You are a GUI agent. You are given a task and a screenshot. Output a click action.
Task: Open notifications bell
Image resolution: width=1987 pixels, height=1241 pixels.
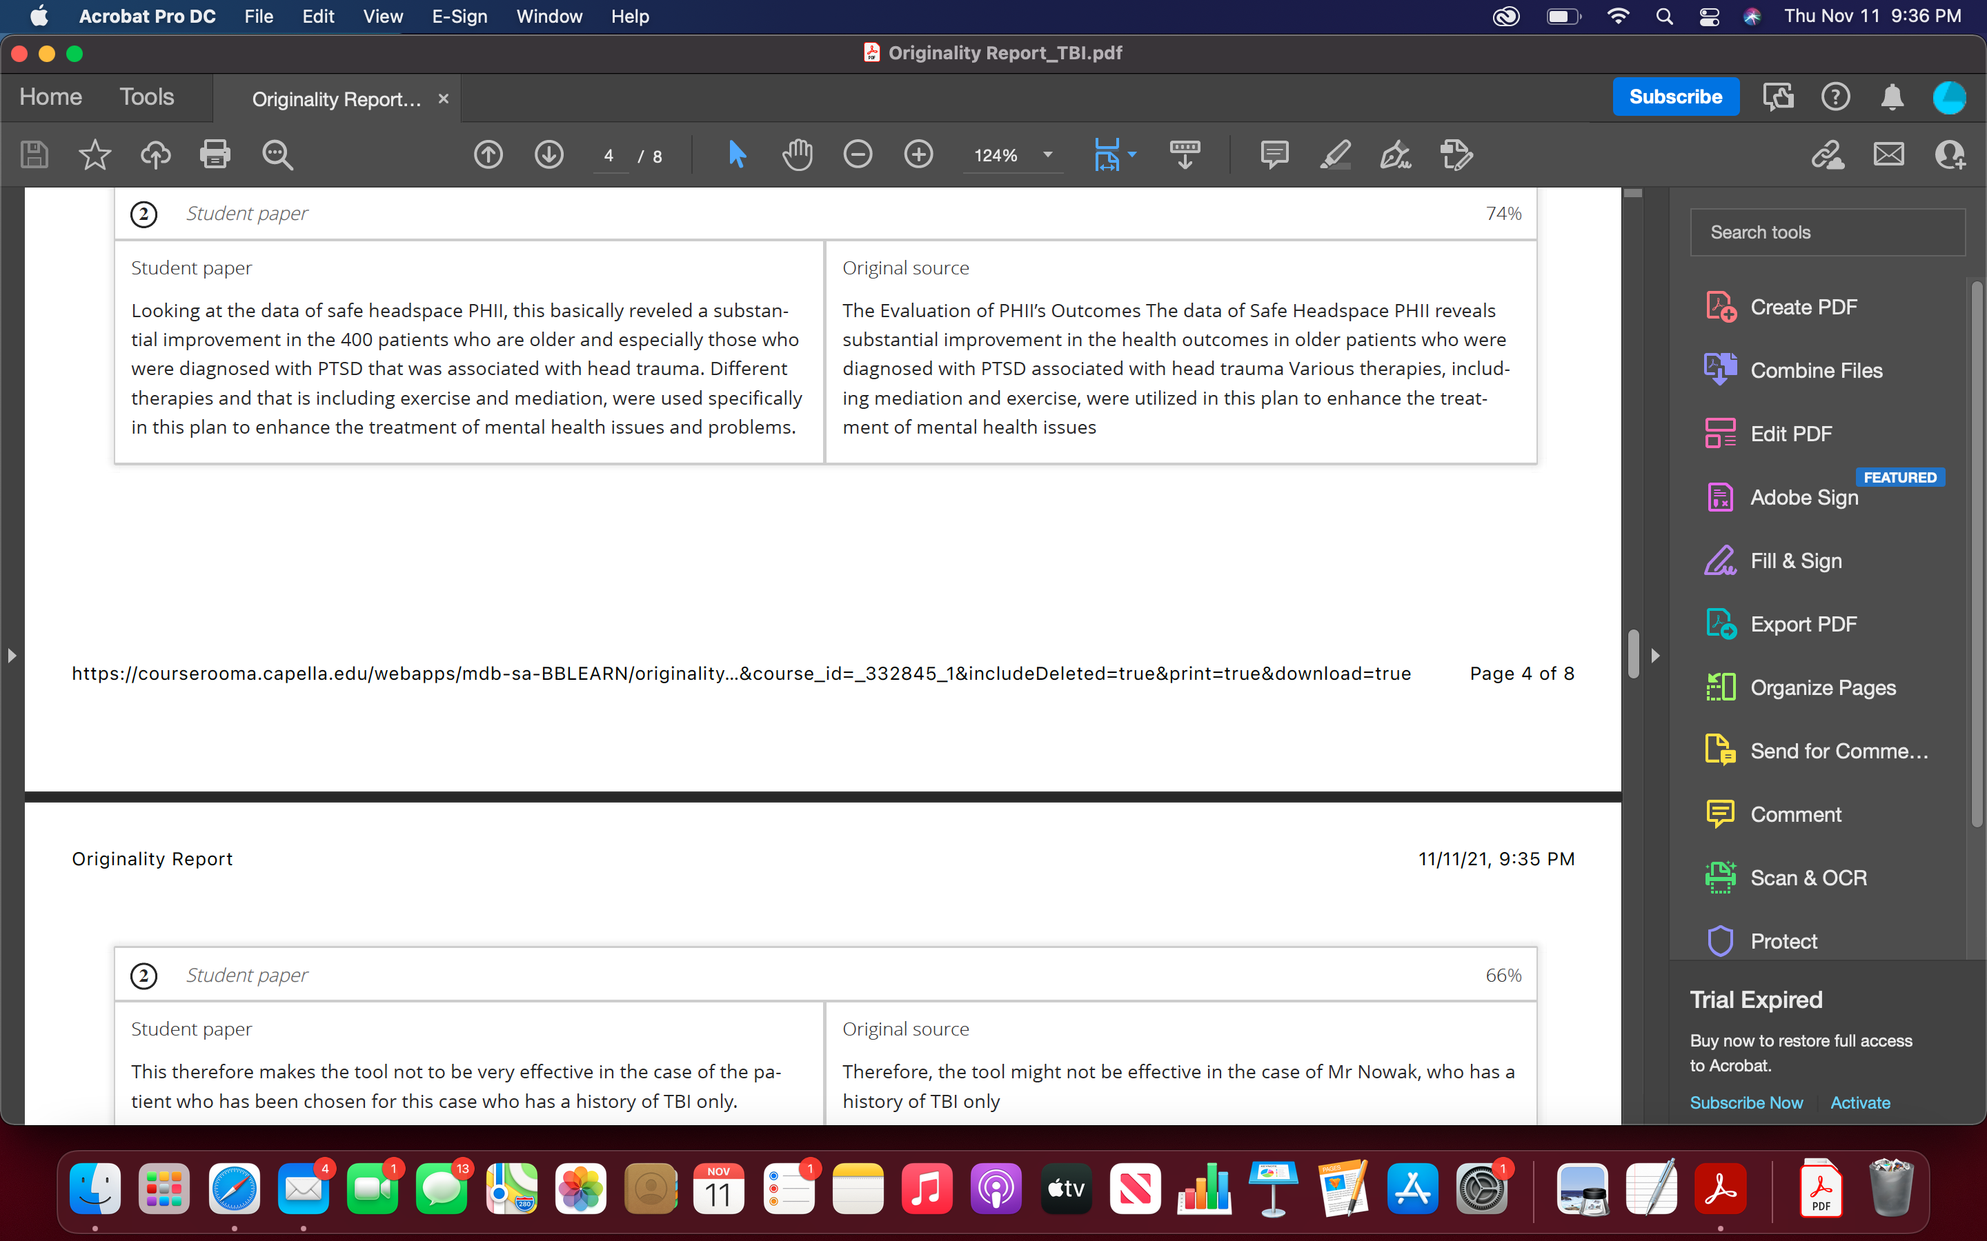1892,97
